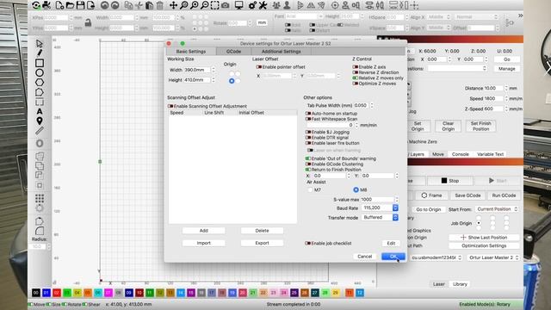Toggle Enable Scanning Offset Adjustment
Screen dimensions: 551x310
170,106
